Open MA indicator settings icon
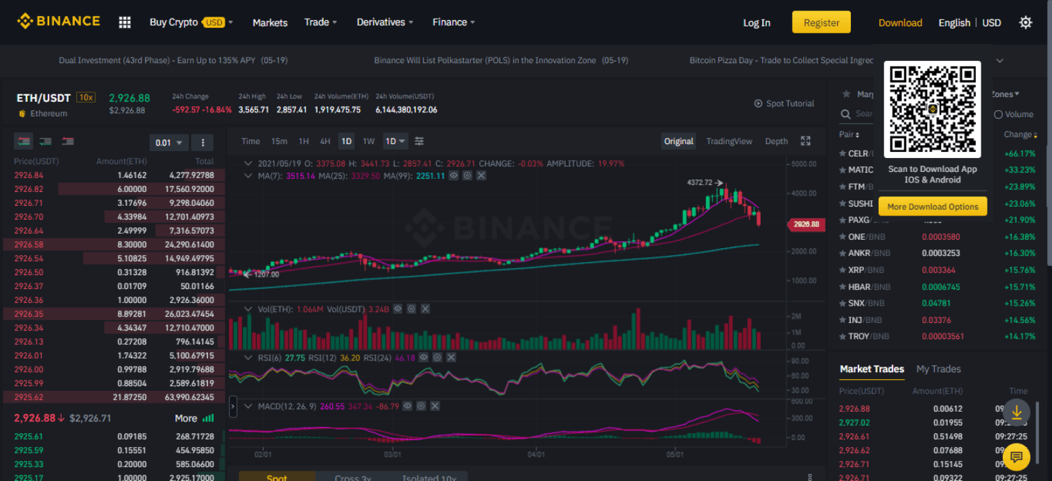This screenshot has height=481, width=1052. [467, 176]
